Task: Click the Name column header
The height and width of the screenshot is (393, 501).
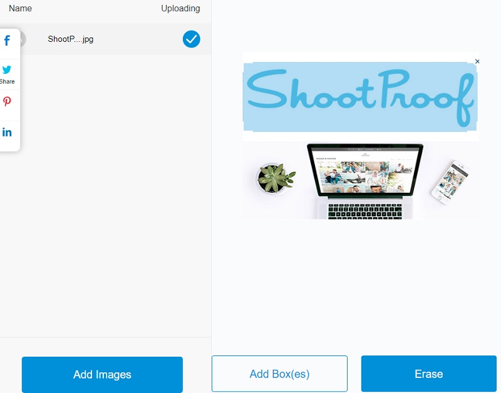Action: pos(19,9)
